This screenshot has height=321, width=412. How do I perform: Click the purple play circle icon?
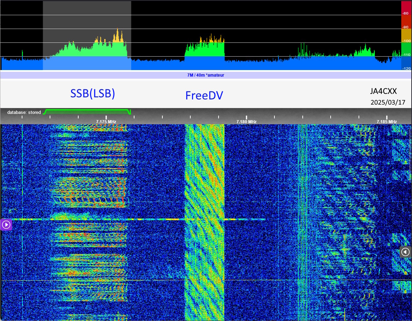click(x=6, y=225)
